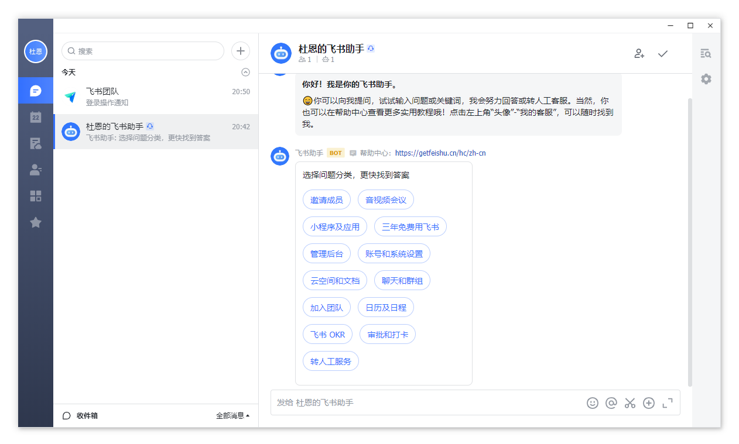
Task: Open the Favorites star icon
Action: [x=36, y=222]
